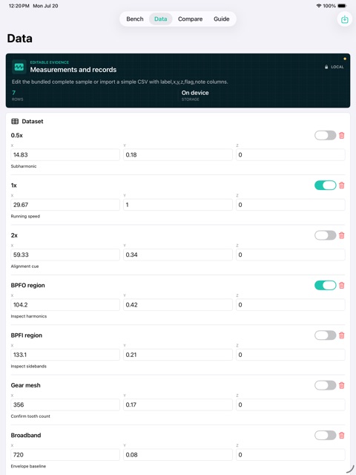Delete the BPFI region row
This screenshot has width=356, height=475.
pyautogui.click(x=342, y=335)
